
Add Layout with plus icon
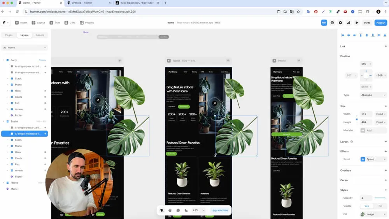point(385,142)
